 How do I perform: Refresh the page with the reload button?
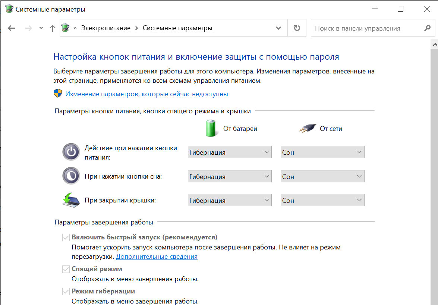pyautogui.click(x=297, y=28)
